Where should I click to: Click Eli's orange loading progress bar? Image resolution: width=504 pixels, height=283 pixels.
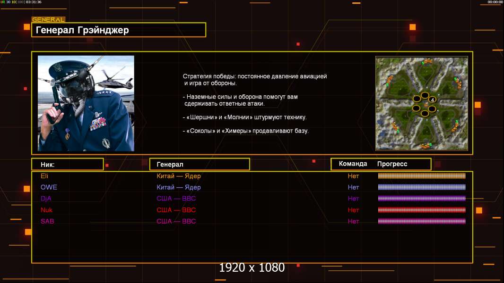click(422, 175)
